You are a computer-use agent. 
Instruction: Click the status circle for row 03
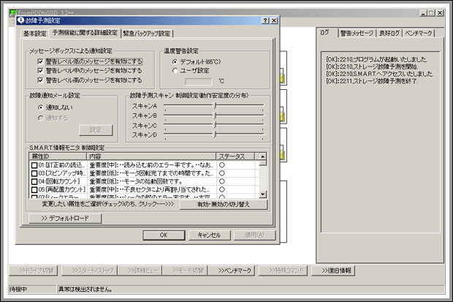[222, 173]
